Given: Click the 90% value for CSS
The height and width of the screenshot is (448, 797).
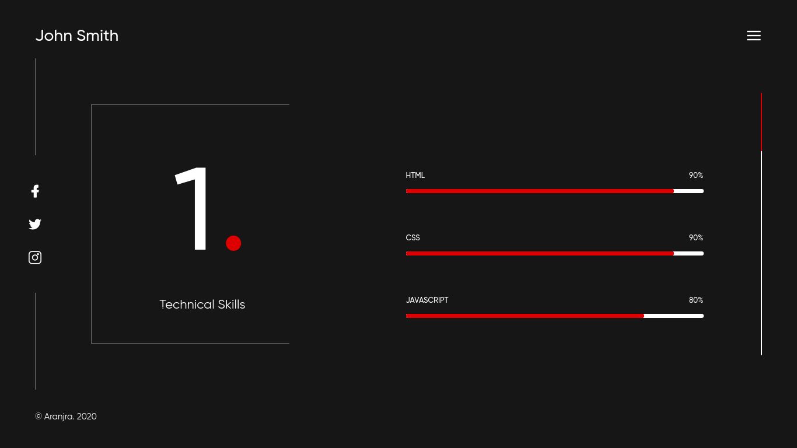Looking at the screenshot, I should (695, 238).
